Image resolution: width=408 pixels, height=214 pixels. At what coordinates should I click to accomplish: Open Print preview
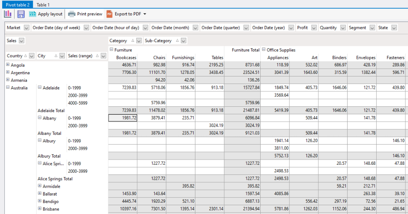pos(85,14)
